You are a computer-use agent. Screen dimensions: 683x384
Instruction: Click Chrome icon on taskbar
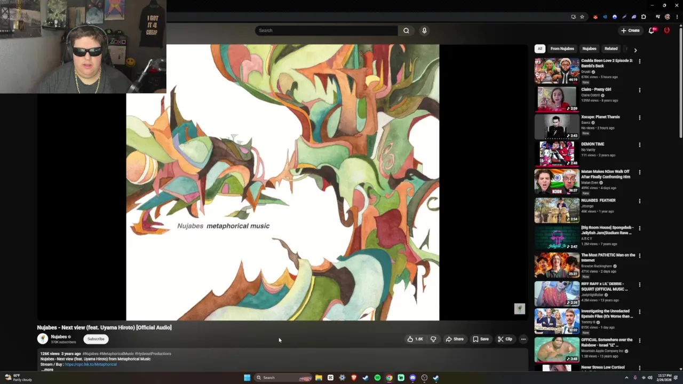[389, 378]
